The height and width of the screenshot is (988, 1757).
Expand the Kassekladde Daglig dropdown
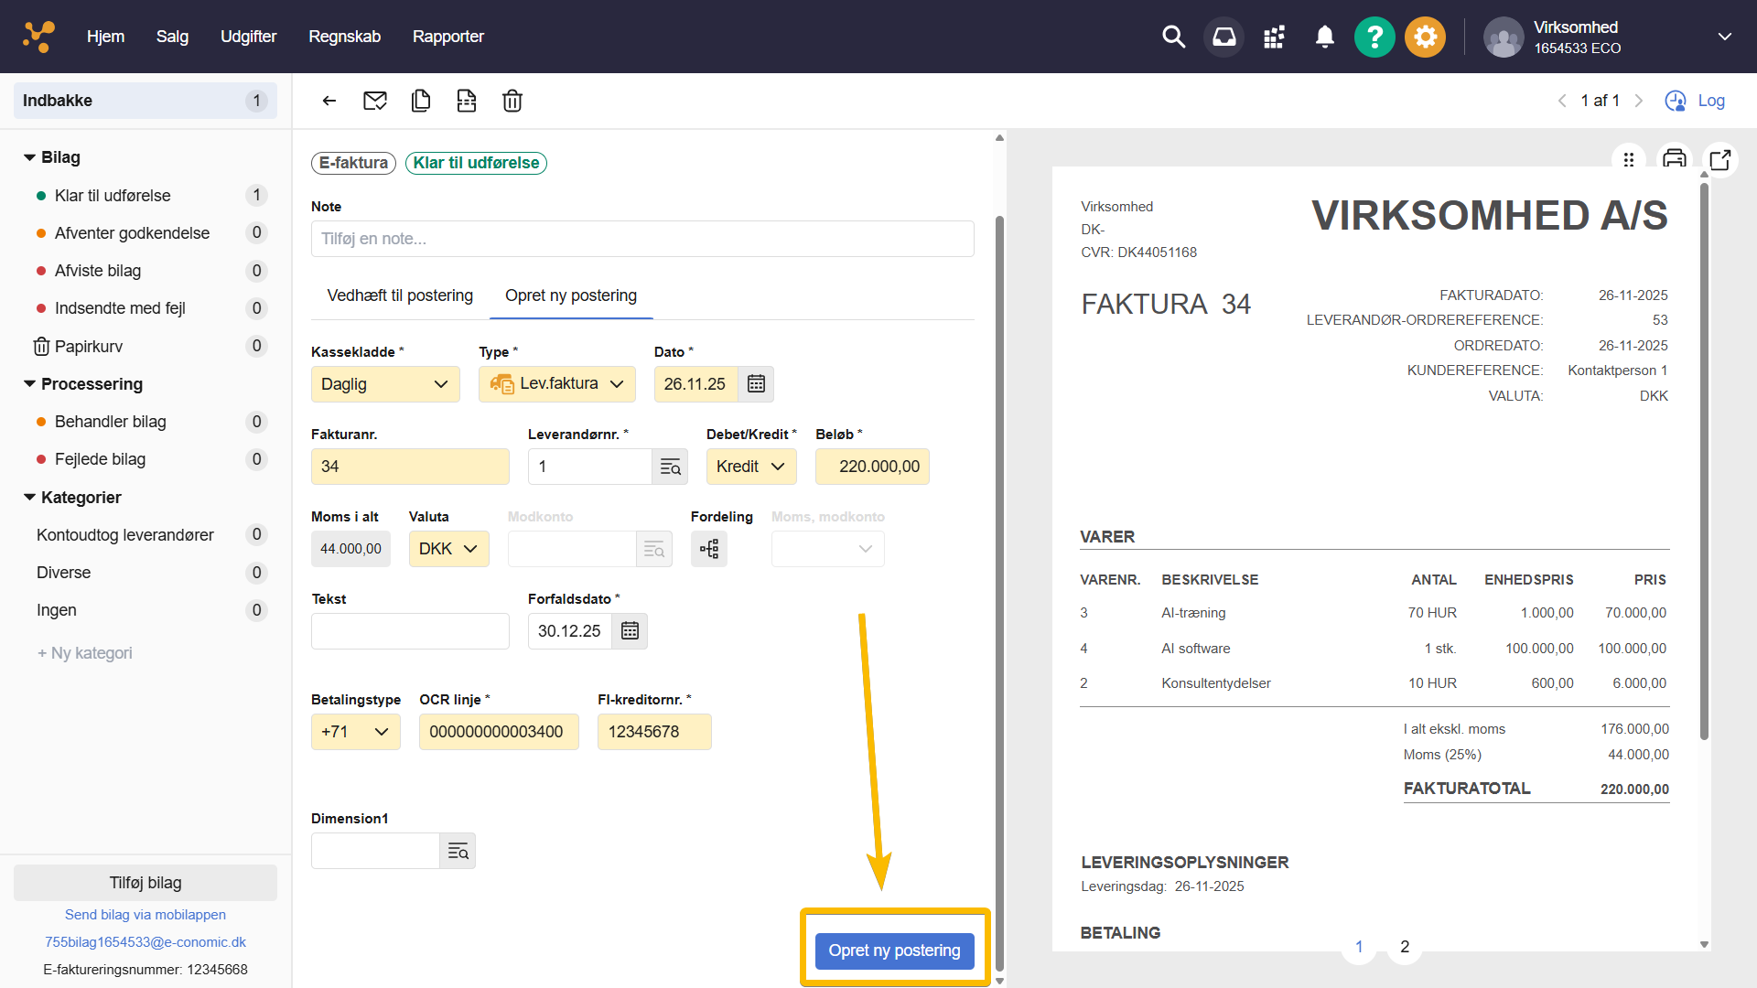pos(385,384)
